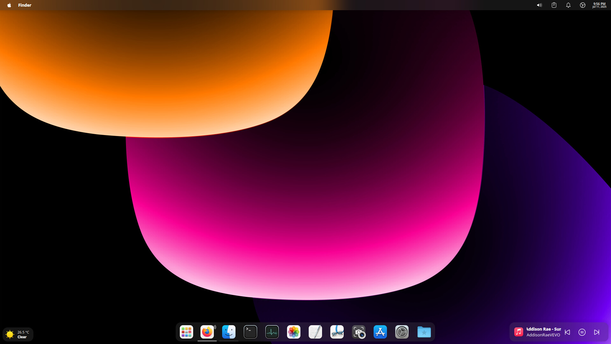611x344 pixels.
Task: Click the Finder dock icon
Action: 229,332
